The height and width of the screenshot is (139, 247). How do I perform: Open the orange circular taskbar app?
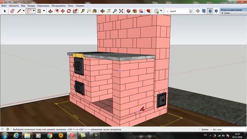click(61, 136)
